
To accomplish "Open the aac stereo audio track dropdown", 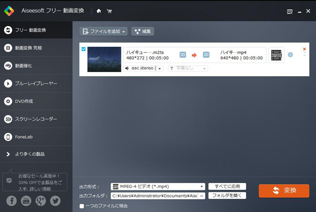I will (x=143, y=68).
